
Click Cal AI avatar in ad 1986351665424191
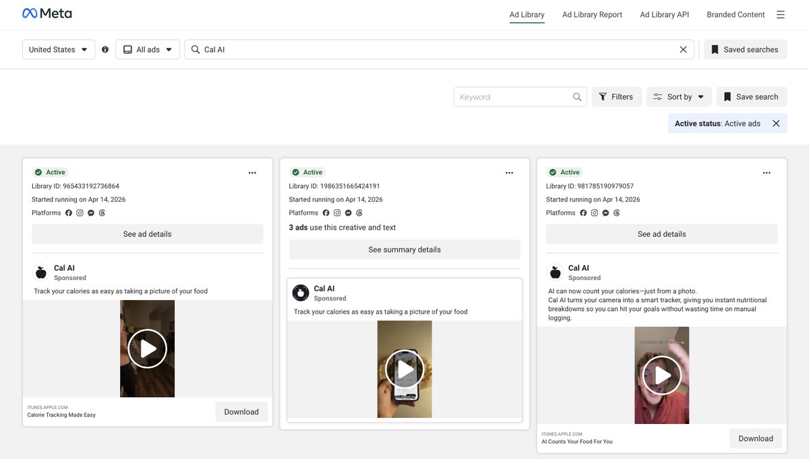point(301,293)
